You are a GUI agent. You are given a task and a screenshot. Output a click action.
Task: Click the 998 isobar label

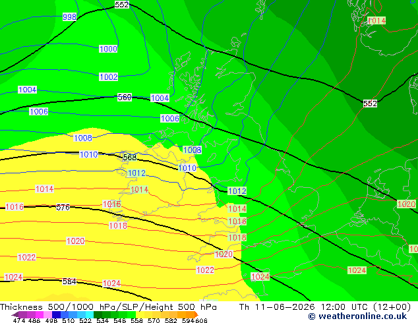pos(70,16)
